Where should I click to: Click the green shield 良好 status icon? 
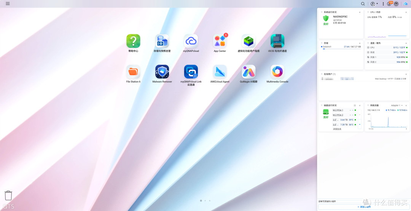point(325,18)
